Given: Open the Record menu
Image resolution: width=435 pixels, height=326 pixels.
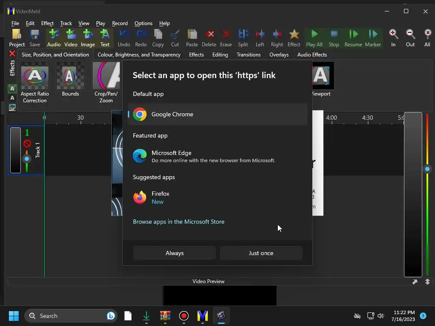Looking at the screenshot, I should 120,23.
